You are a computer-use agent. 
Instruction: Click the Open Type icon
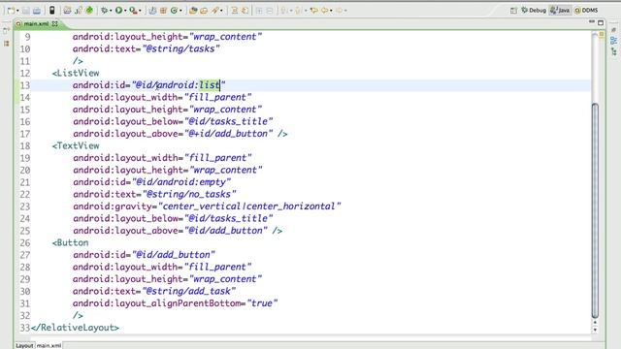(193, 11)
